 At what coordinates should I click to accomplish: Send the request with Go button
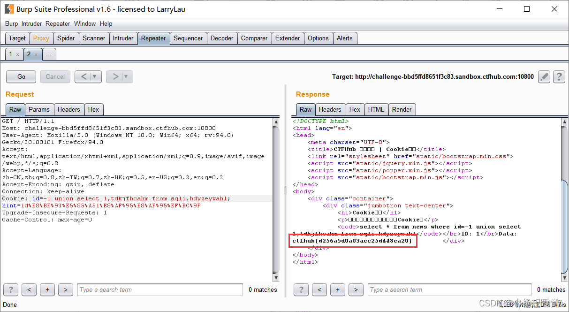click(21, 76)
